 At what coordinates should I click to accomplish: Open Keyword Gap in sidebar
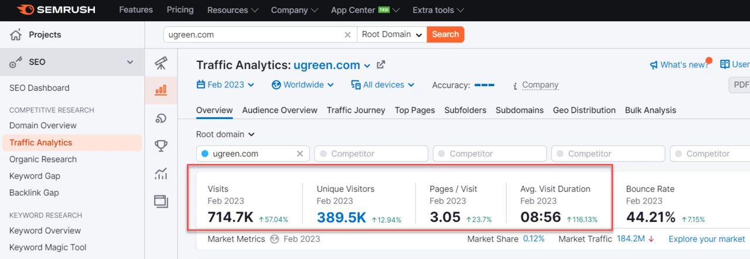point(35,176)
